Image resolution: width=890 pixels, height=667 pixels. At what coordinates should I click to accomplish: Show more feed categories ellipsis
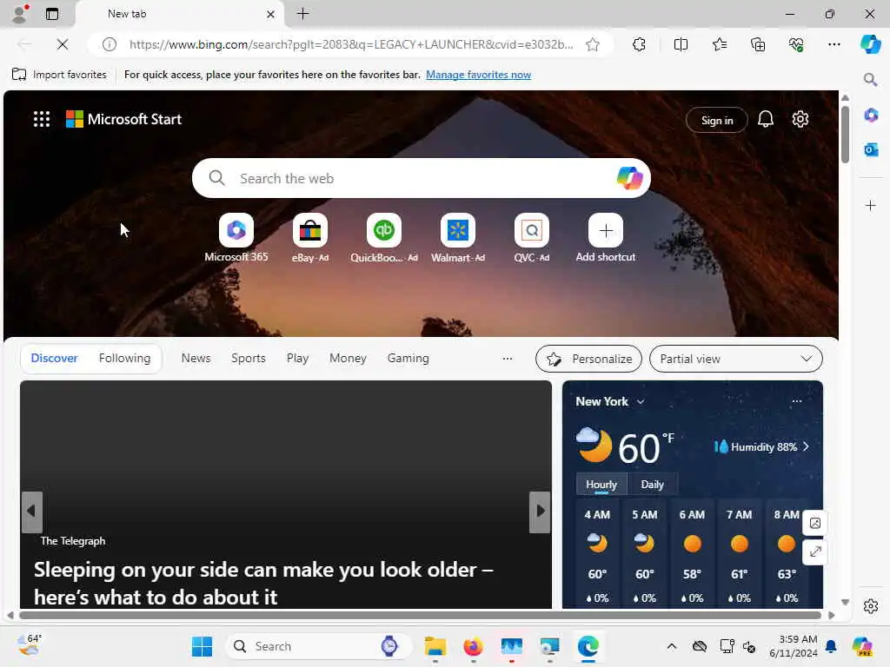pyautogui.click(x=508, y=359)
